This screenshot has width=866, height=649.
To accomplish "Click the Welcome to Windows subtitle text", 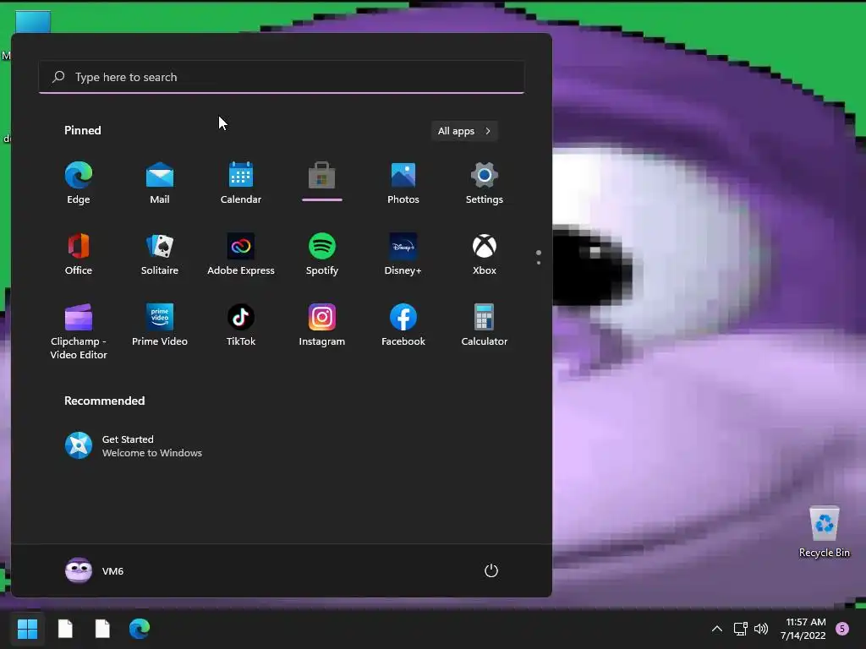I will (152, 453).
